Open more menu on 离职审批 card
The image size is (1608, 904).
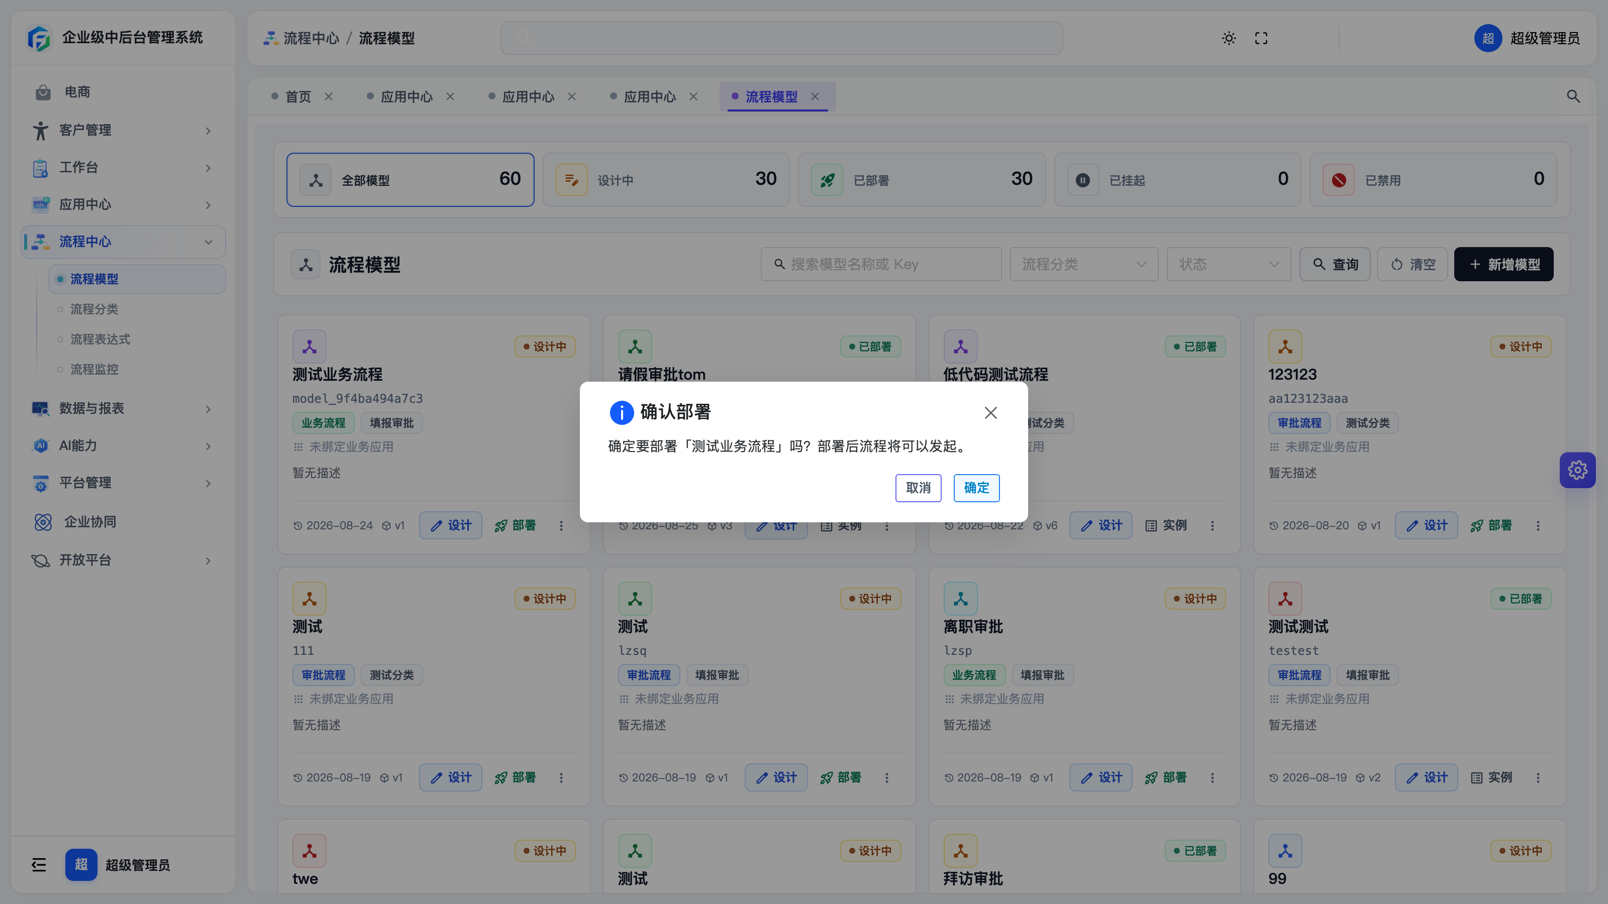[x=1212, y=778]
